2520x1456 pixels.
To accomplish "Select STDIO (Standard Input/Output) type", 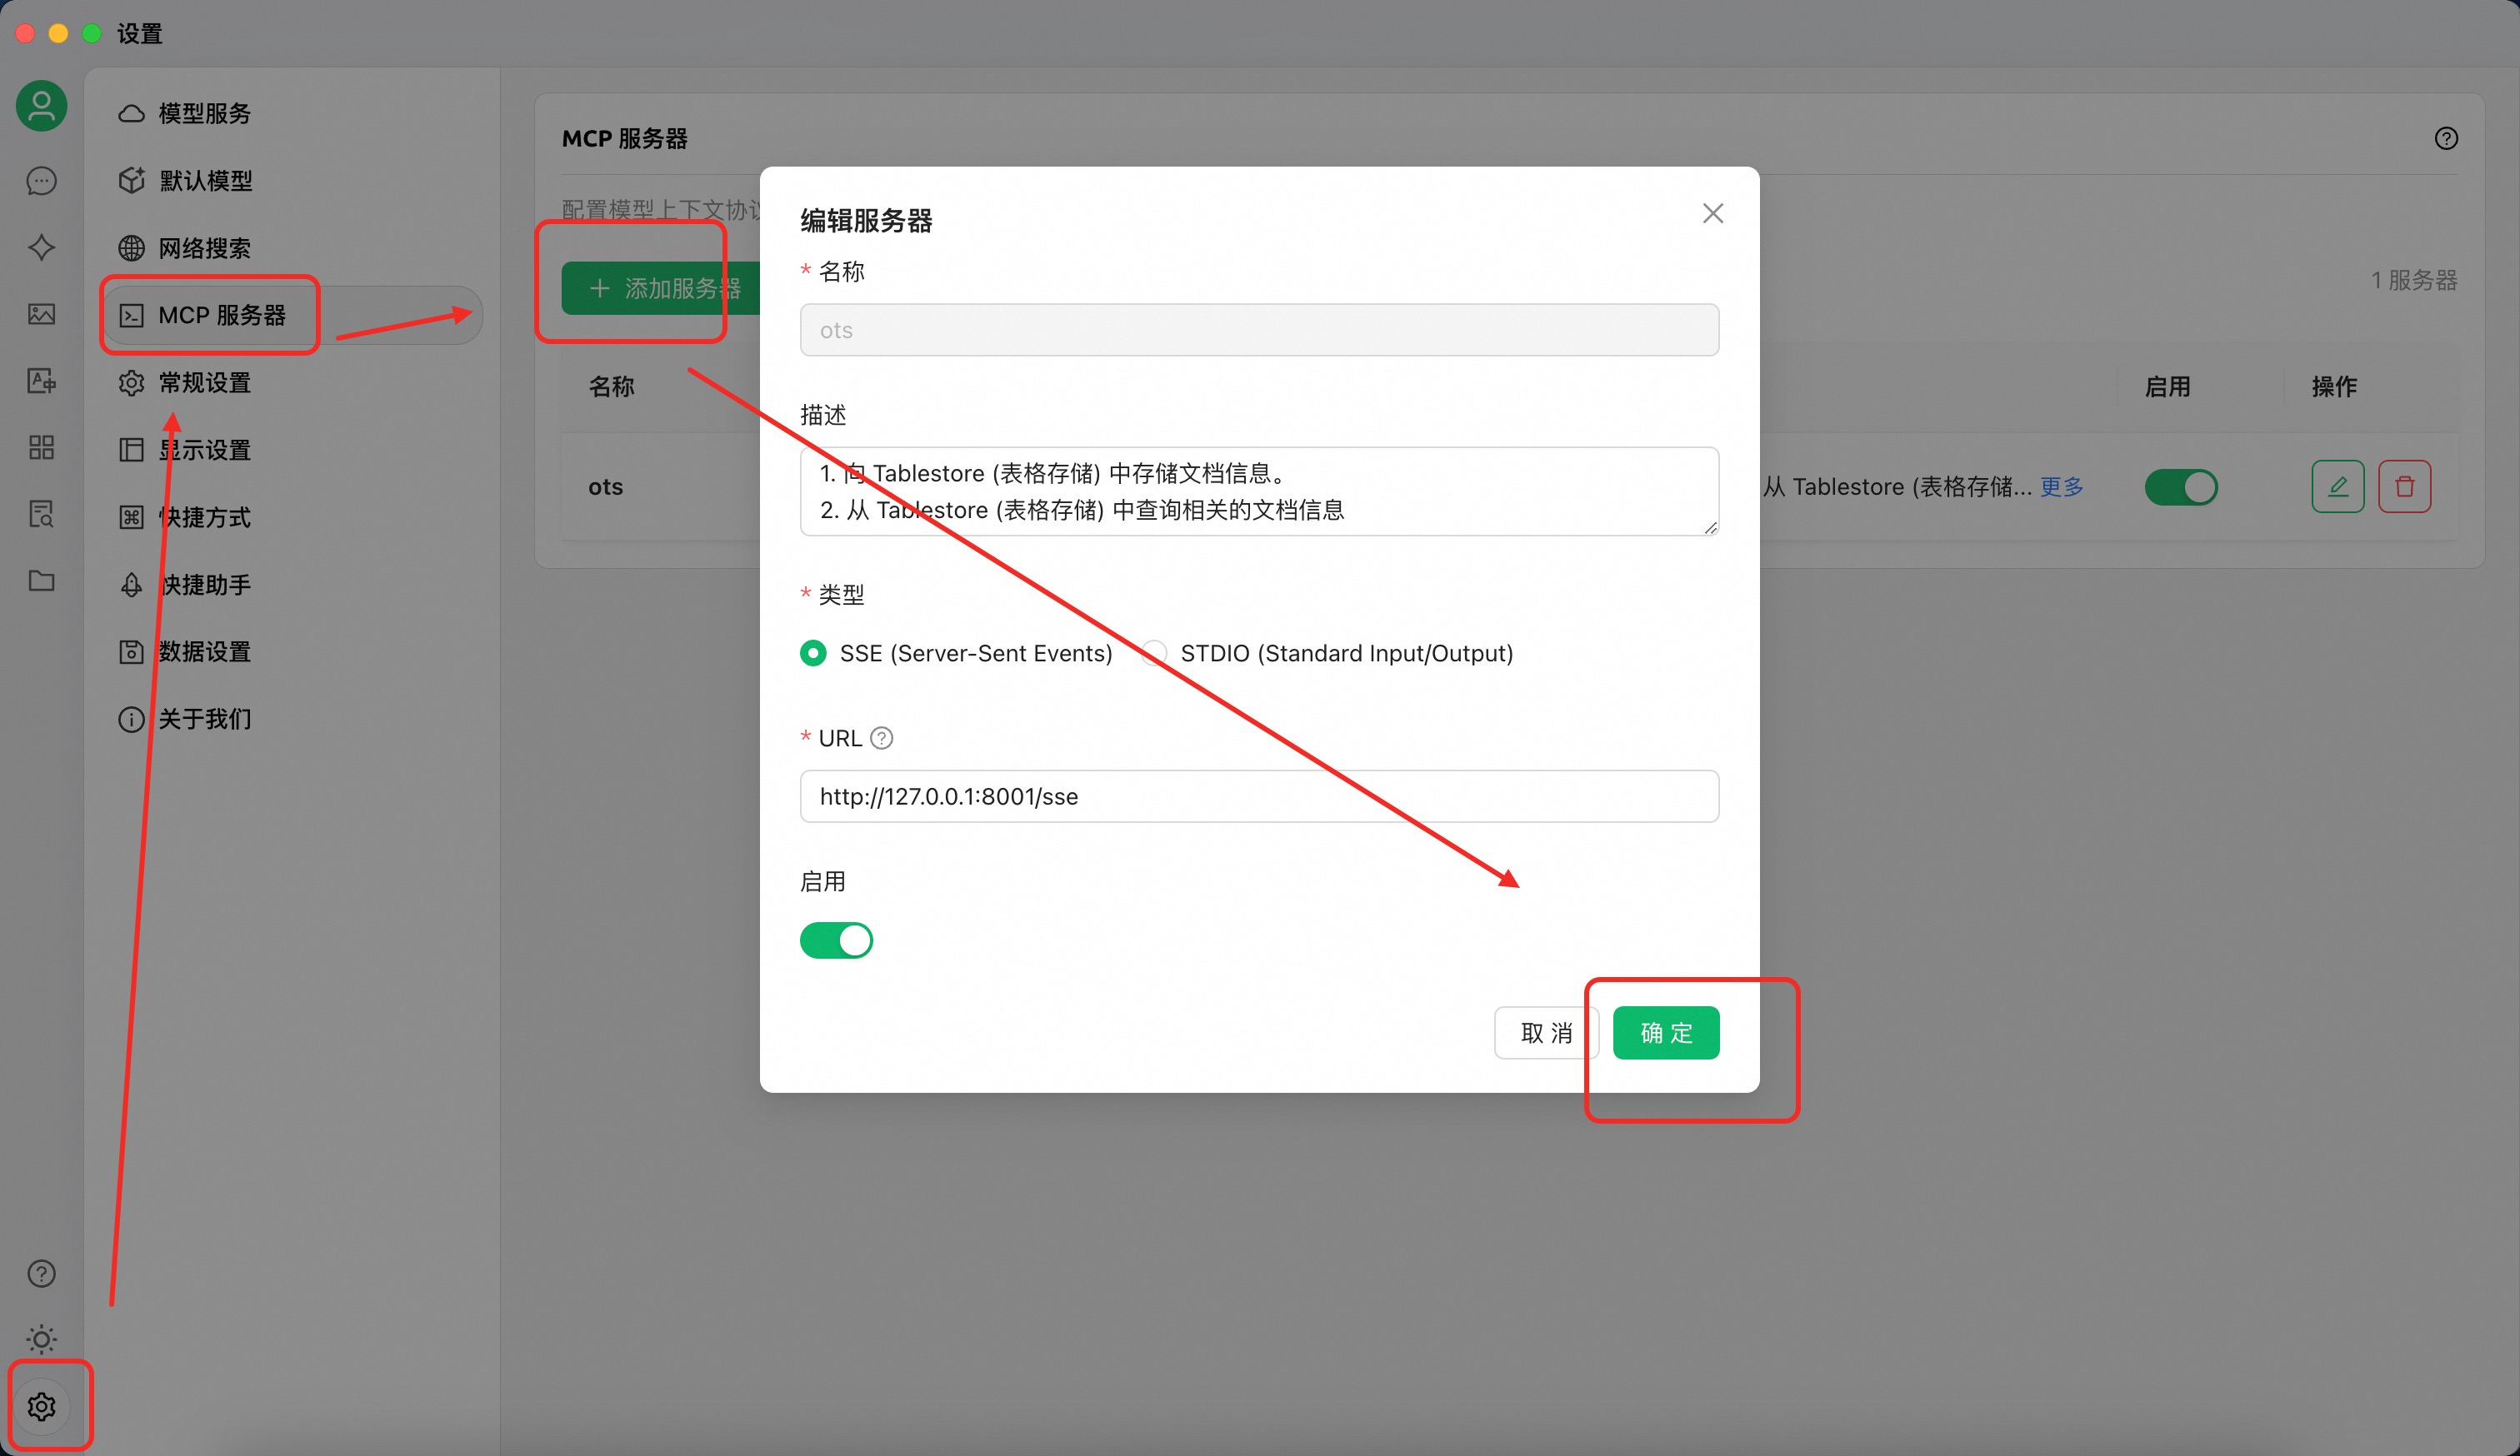I will 1155,652.
